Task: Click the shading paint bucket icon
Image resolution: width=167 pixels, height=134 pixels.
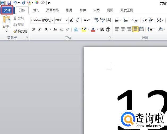Action: 161,29
